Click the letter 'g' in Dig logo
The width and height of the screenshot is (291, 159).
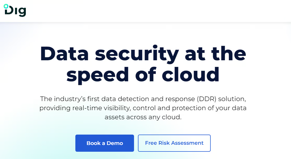click(x=22, y=12)
